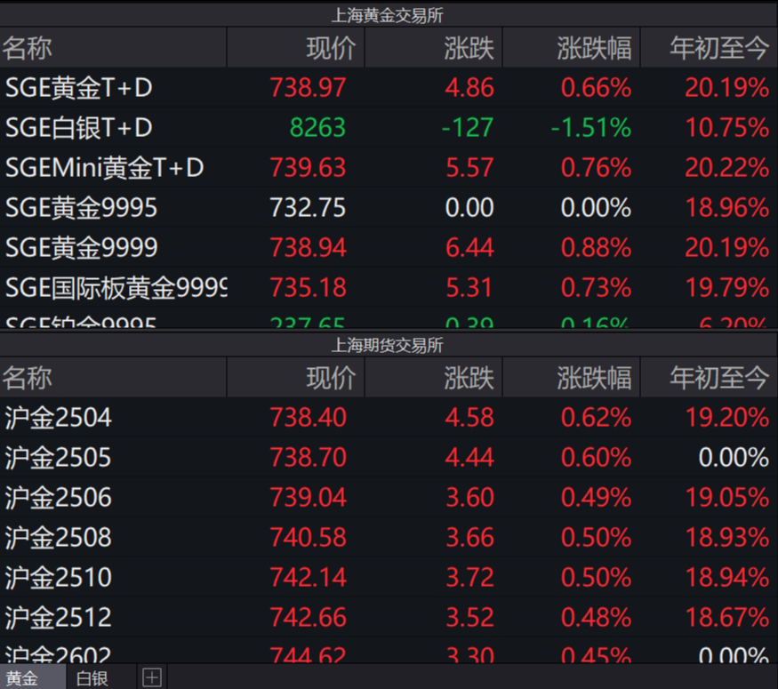Sort Shanghai Gold Exchange table by 涨跌幅 header
778x689 pixels.
click(x=594, y=48)
